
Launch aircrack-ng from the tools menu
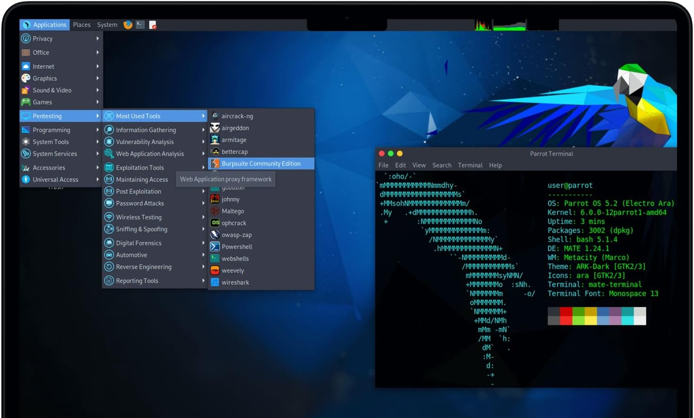237,116
